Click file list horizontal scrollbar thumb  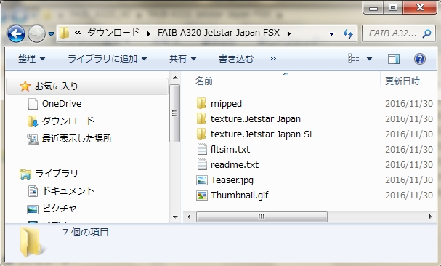pyautogui.click(x=262, y=217)
